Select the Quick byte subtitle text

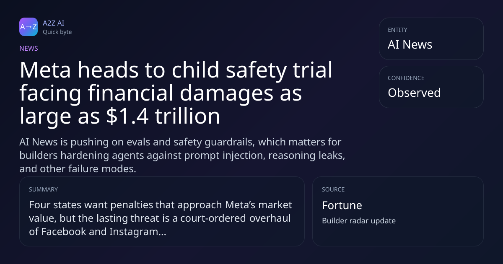click(57, 32)
